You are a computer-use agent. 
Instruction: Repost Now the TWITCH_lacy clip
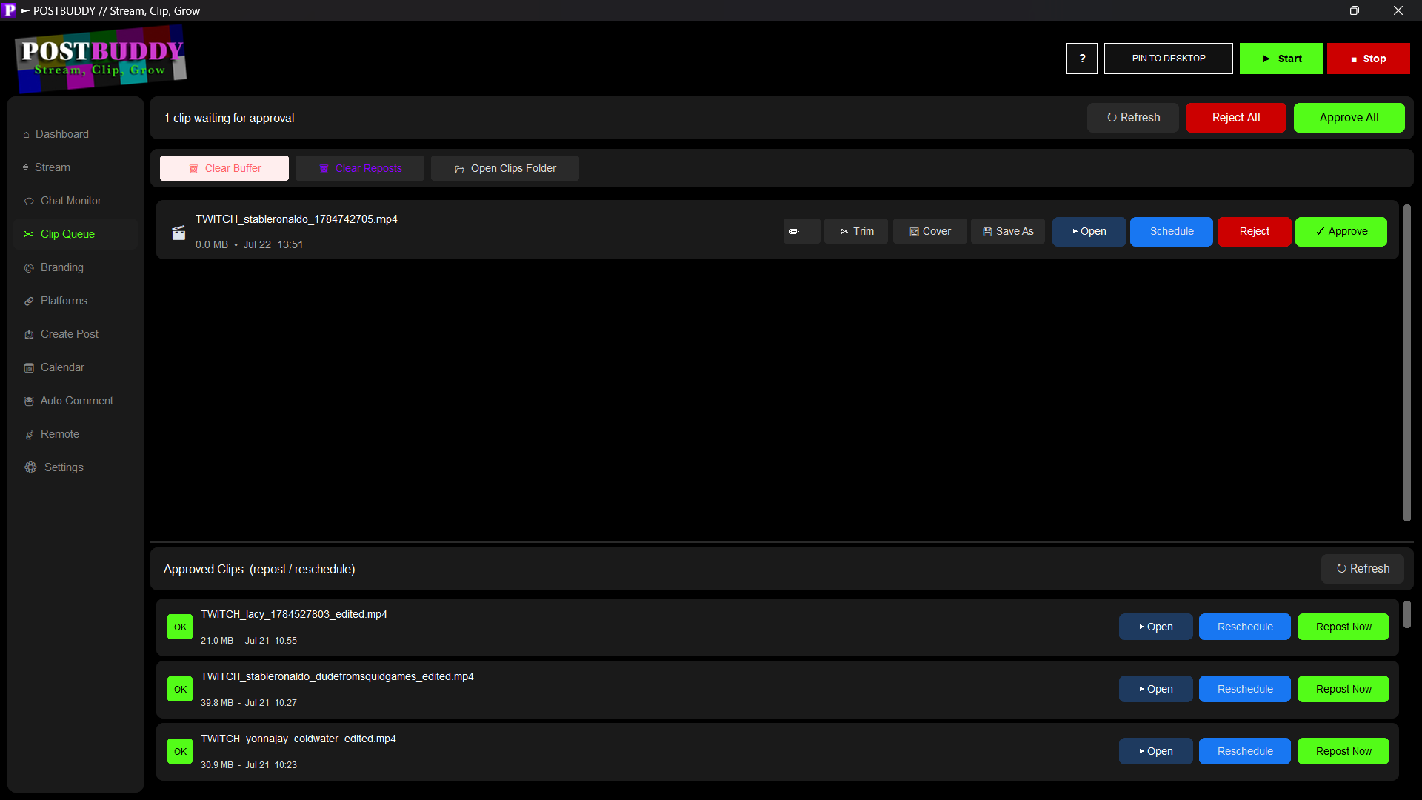[x=1343, y=627]
